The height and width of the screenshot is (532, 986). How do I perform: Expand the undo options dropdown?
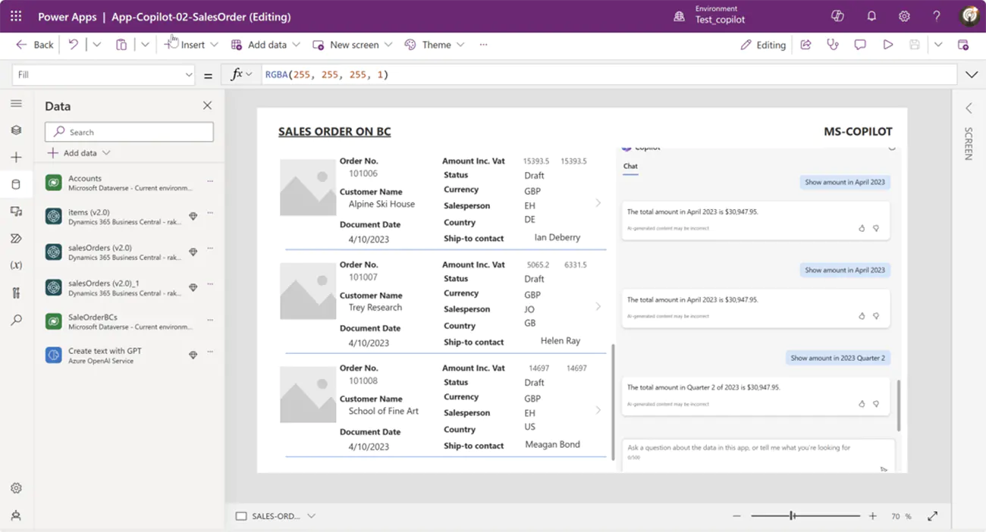(96, 45)
